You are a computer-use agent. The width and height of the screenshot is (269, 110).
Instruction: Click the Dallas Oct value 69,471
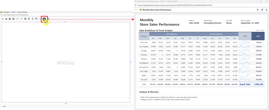[x=220, y=75]
